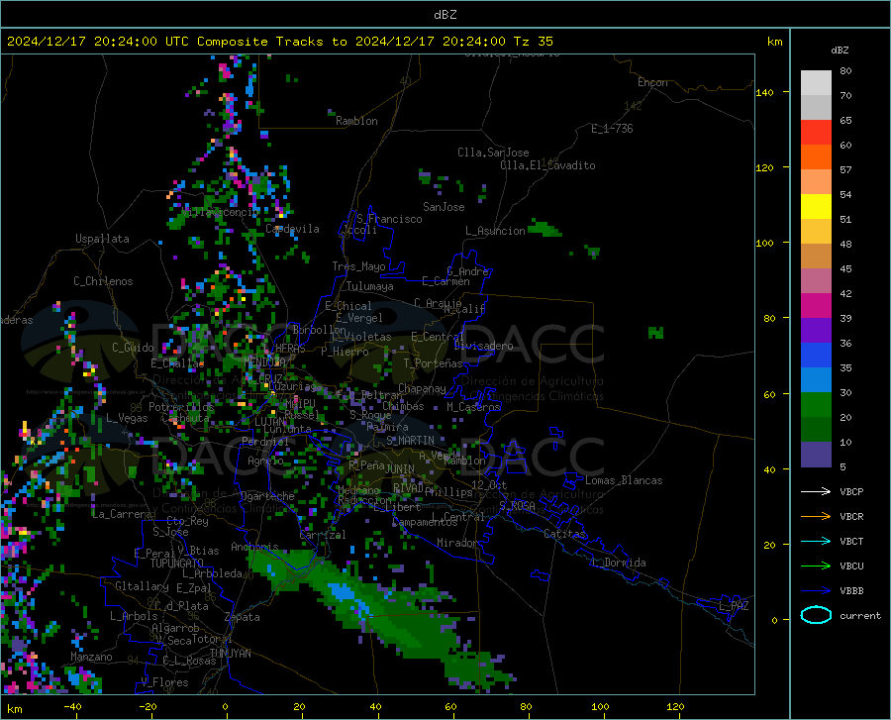The height and width of the screenshot is (720, 891).
Task: Click the Ugarteche place label
Action: pyautogui.click(x=267, y=496)
